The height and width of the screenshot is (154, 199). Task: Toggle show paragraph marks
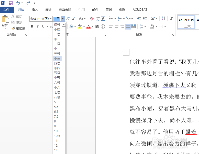tap(172, 19)
